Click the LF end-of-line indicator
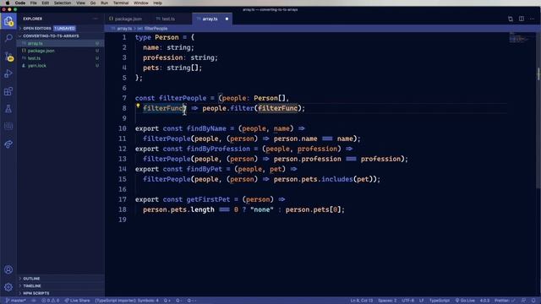The width and height of the screenshot is (541, 304). 421,301
